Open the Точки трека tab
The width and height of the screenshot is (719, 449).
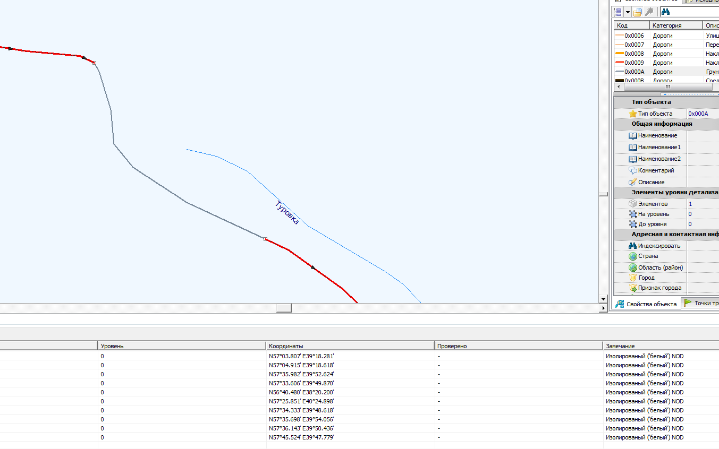[702, 303]
